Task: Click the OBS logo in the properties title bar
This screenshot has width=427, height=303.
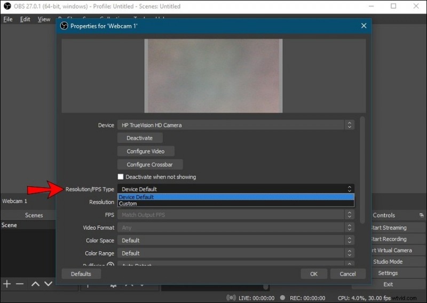Action: pos(64,26)
